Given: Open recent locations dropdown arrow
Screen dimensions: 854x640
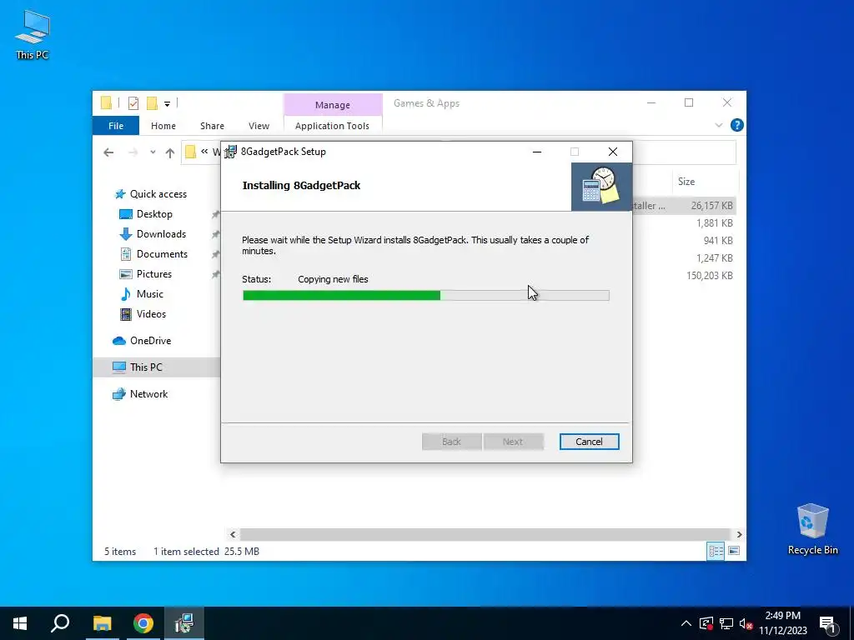Looking at the screenshot, I should click(x=153, y=153).
